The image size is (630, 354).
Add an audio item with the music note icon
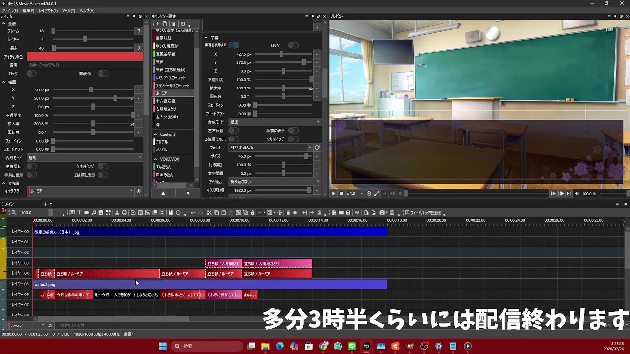94,213
